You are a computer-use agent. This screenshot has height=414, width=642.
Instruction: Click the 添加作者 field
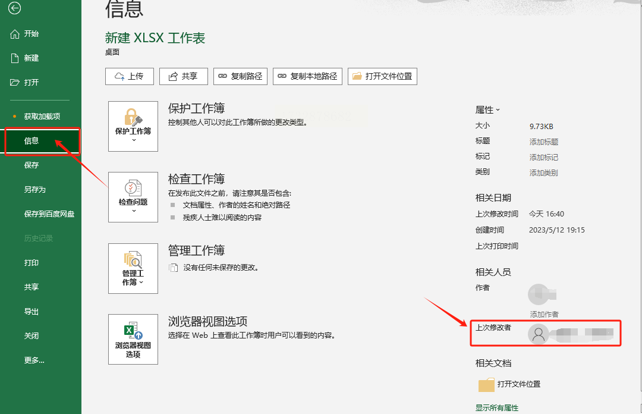[x=544, y=315]
